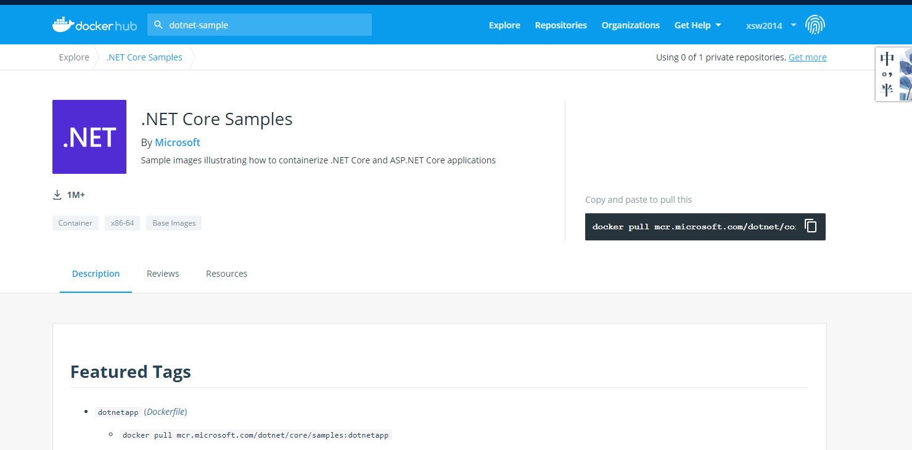The height and width of the screenshot is (450, 912).
Task: Expand the Get Help dropdown
Action: pyautogui.click(x=697, y=25)
